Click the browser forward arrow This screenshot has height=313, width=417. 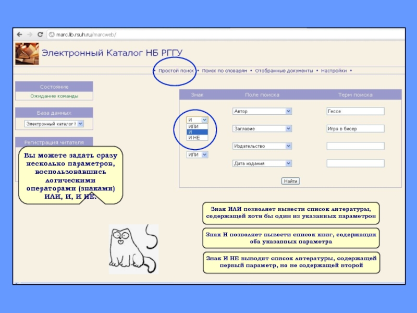(30, 34)
